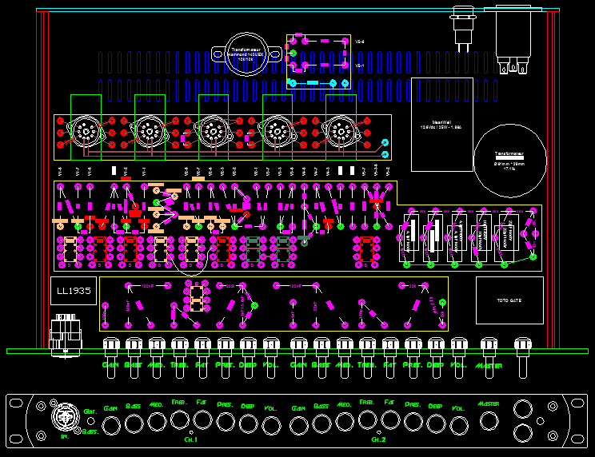Click the middle tube socket of five
The height and width of the screenshot is (457, 595).
(x=214, y=133)
